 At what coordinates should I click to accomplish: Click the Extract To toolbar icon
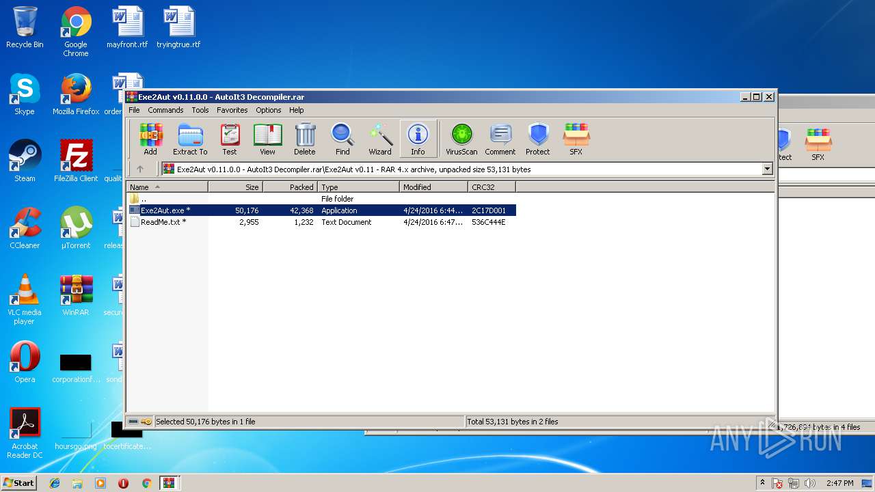(190, 139)
